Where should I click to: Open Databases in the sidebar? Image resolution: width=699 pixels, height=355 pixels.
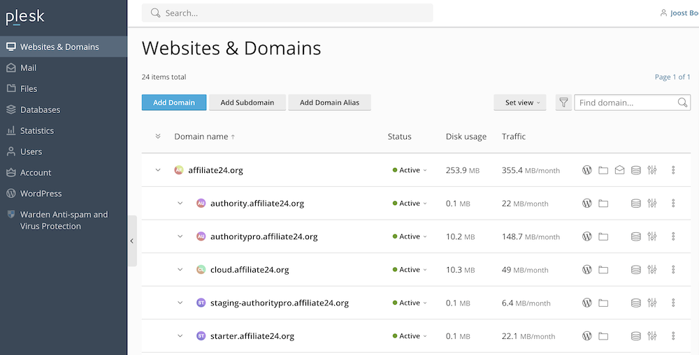pyautogui.click(x=40, y=109)
